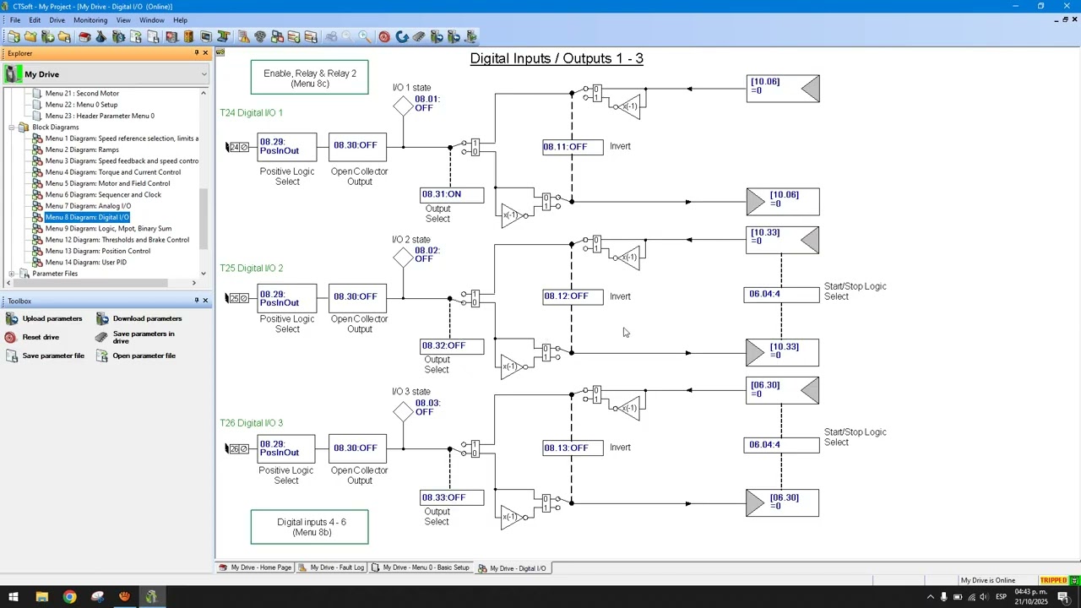Click Save parameters in drive label

point(144,338)
